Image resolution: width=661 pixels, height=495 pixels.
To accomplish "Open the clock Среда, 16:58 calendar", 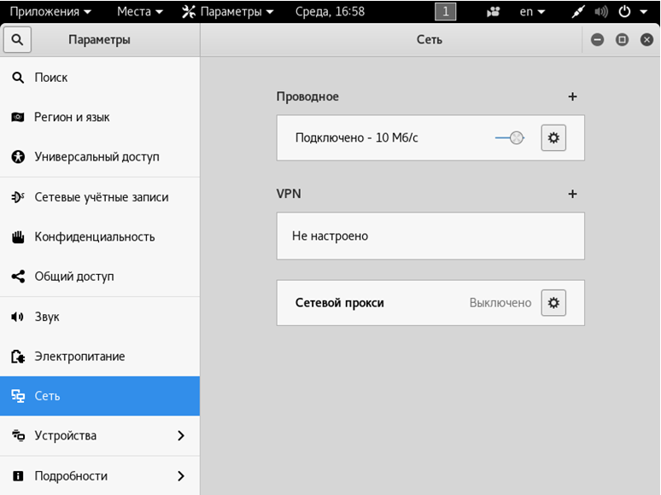I will [x=330, y=12].
